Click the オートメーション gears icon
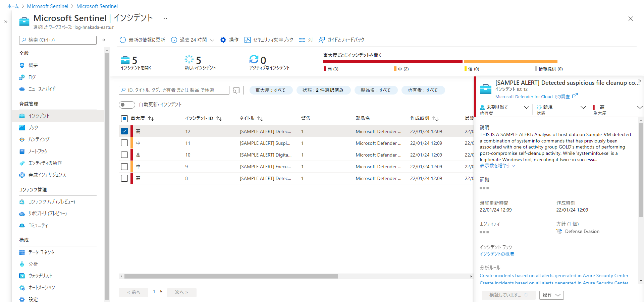The width and height of the screenshot is (644, 302). tap(22, 288)
